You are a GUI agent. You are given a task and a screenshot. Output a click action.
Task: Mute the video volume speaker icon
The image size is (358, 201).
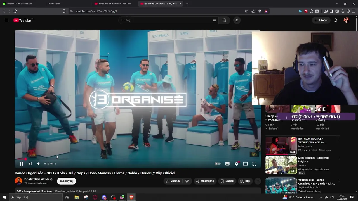pos(38,164)
